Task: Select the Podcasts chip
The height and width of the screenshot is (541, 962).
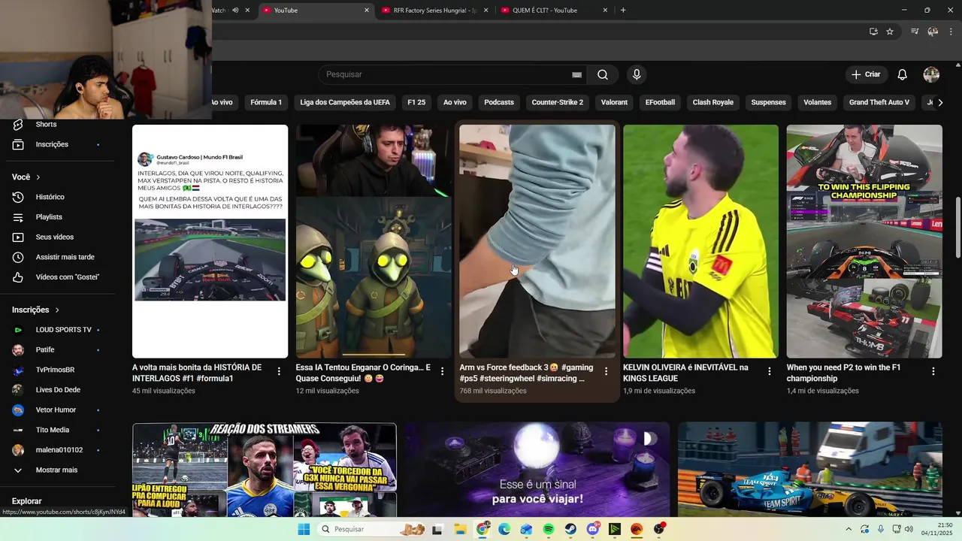Action: point(499,102)
